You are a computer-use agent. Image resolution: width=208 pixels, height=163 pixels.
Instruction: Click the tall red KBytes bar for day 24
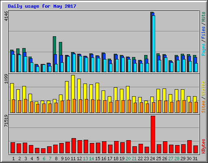click(153, 134)
